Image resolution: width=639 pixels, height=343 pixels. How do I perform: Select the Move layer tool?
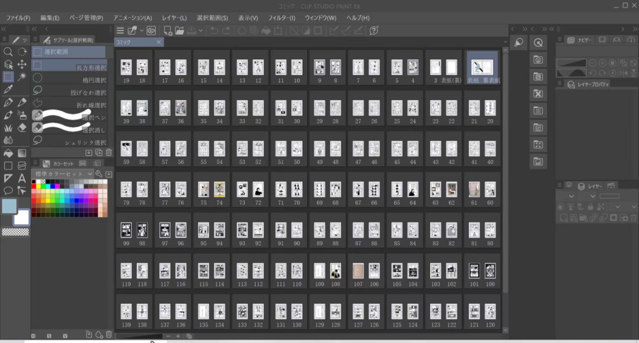[22, 65]
